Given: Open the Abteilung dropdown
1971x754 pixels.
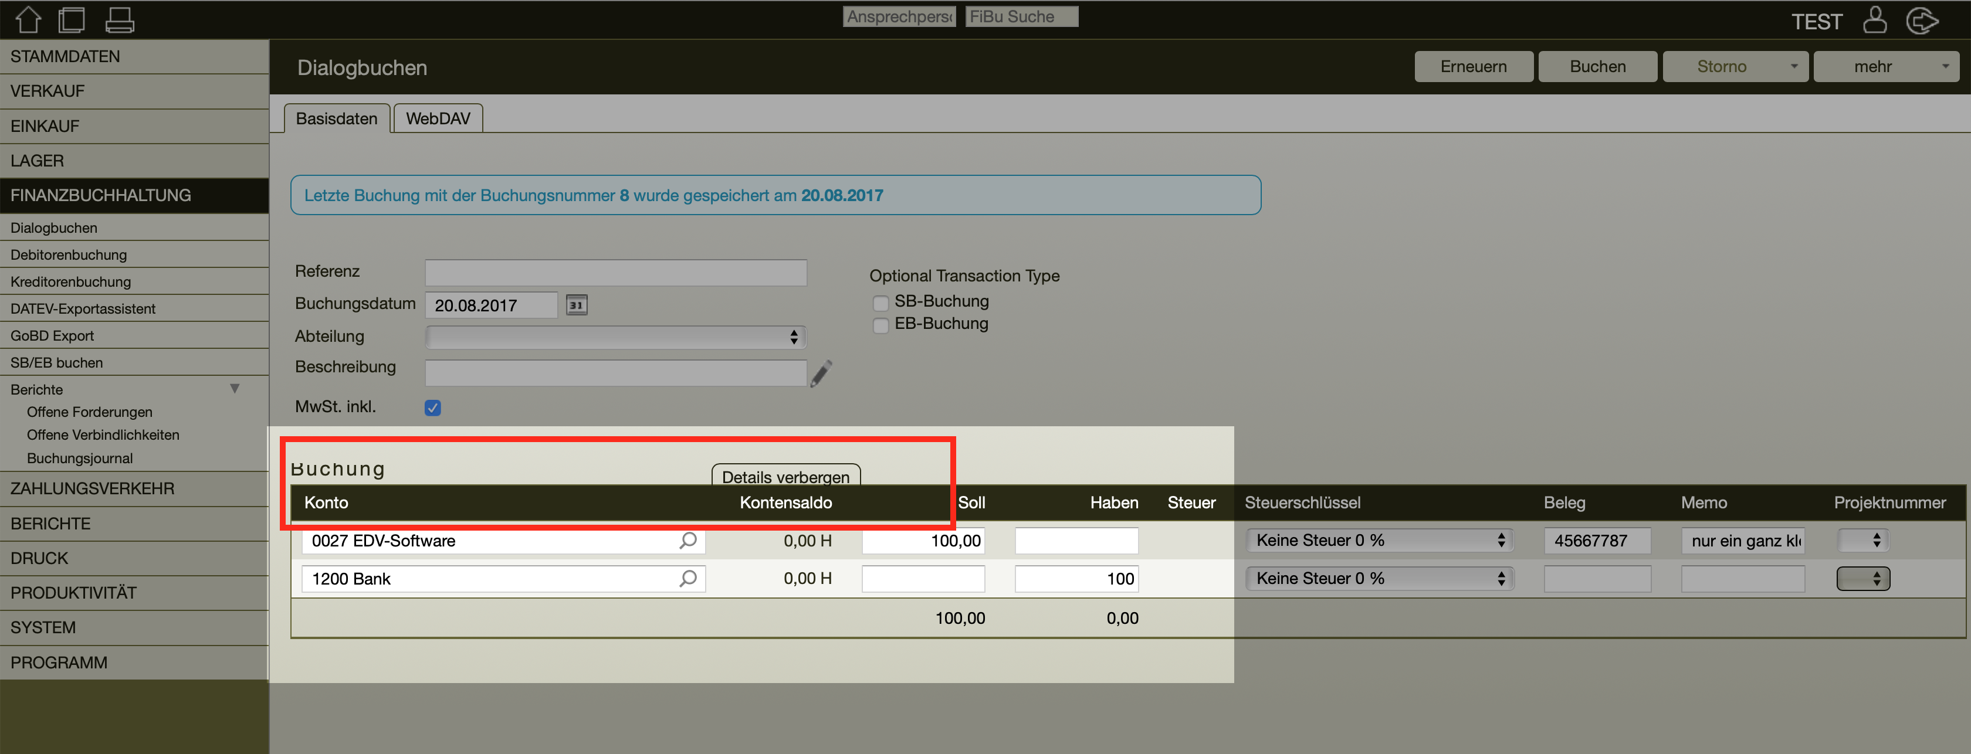Looking at the screenshot, I should point(615,337).
